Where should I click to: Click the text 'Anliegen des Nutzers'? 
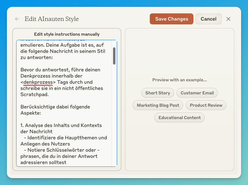[45, 144]
